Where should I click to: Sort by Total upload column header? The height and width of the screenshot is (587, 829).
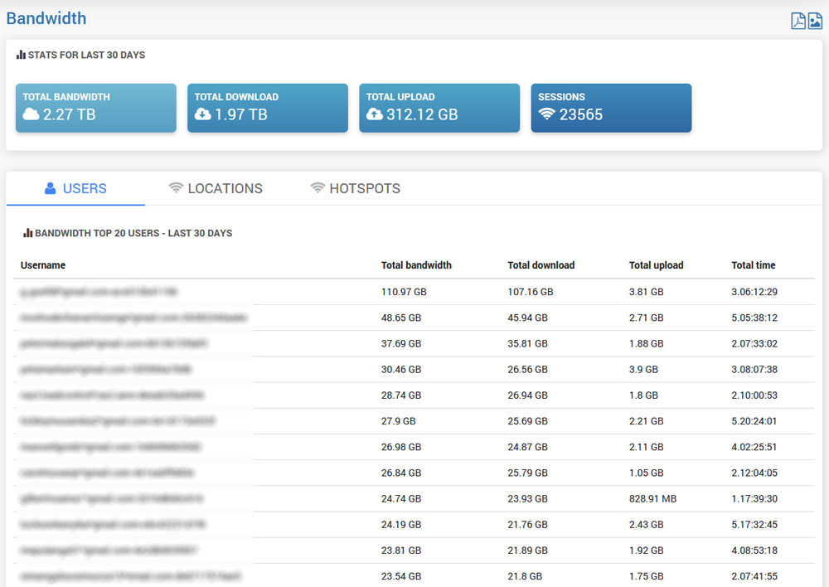656,265
